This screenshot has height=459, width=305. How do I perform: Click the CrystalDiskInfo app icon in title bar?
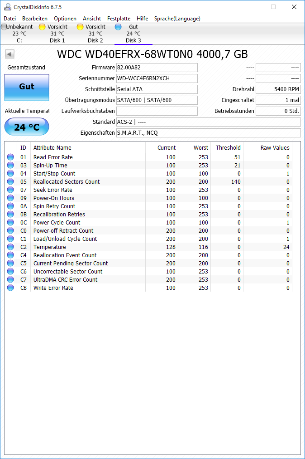pos(8,7)
